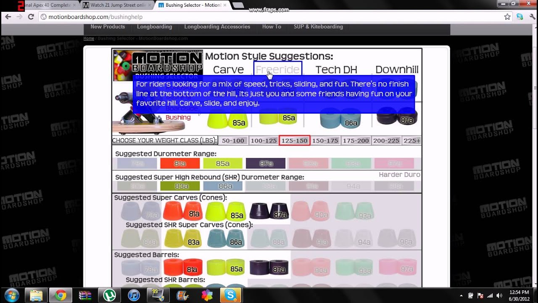Select the 50-100 lbs weight class
Image resolution: width=538 pixels, height=303 pixels.
pos(233,141)
